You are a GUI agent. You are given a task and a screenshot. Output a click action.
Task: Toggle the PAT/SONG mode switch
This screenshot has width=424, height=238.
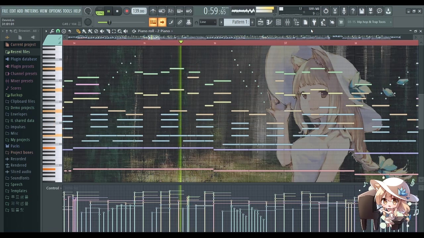[100, 11]
